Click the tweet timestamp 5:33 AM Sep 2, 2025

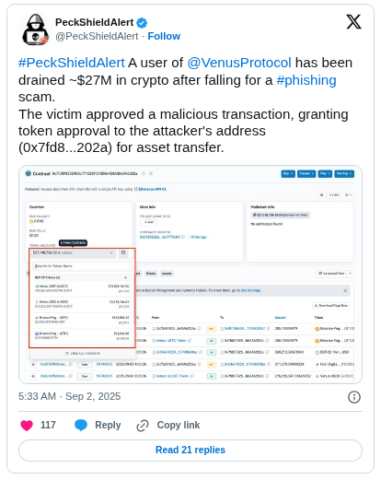pos(70,396)
